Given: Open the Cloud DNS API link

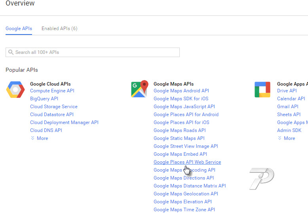Looking at the screenshot, I should tap(46, 130).
